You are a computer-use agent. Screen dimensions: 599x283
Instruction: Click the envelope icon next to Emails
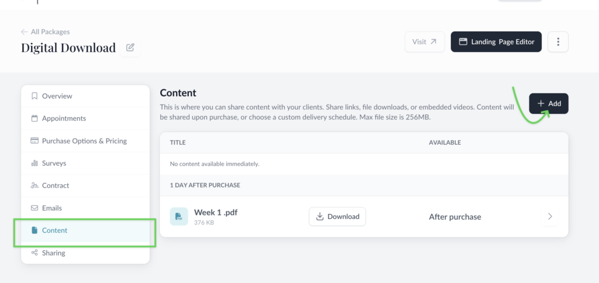tap(35, 208)
